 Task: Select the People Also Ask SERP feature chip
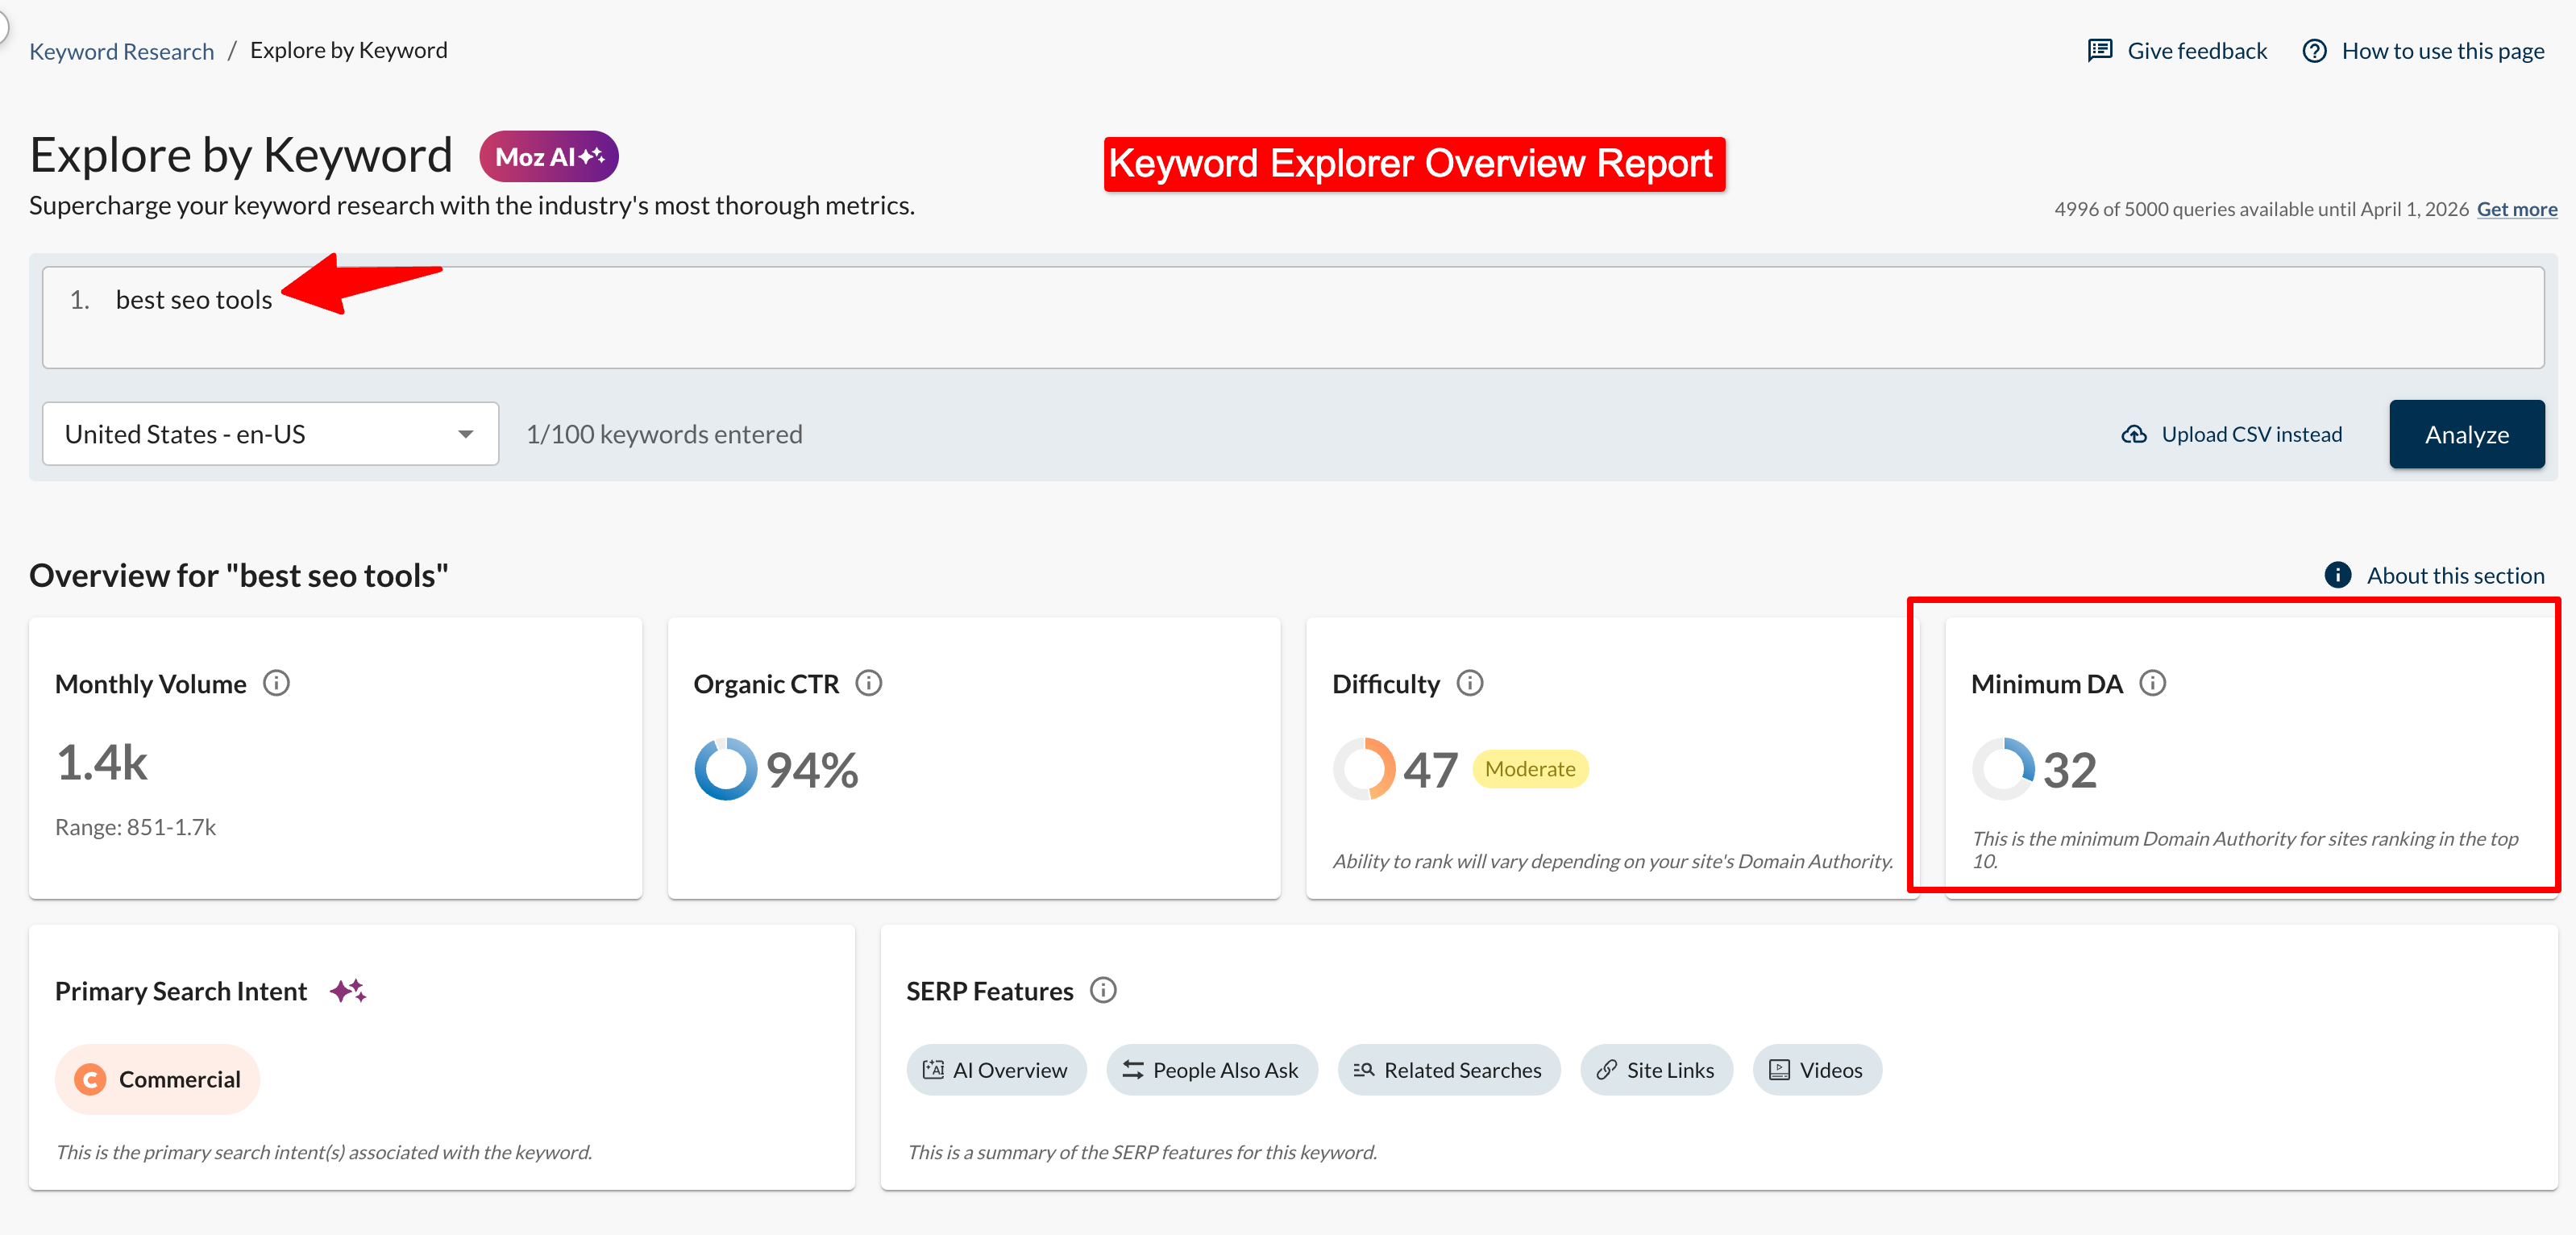click(x=1212, y=1069)
